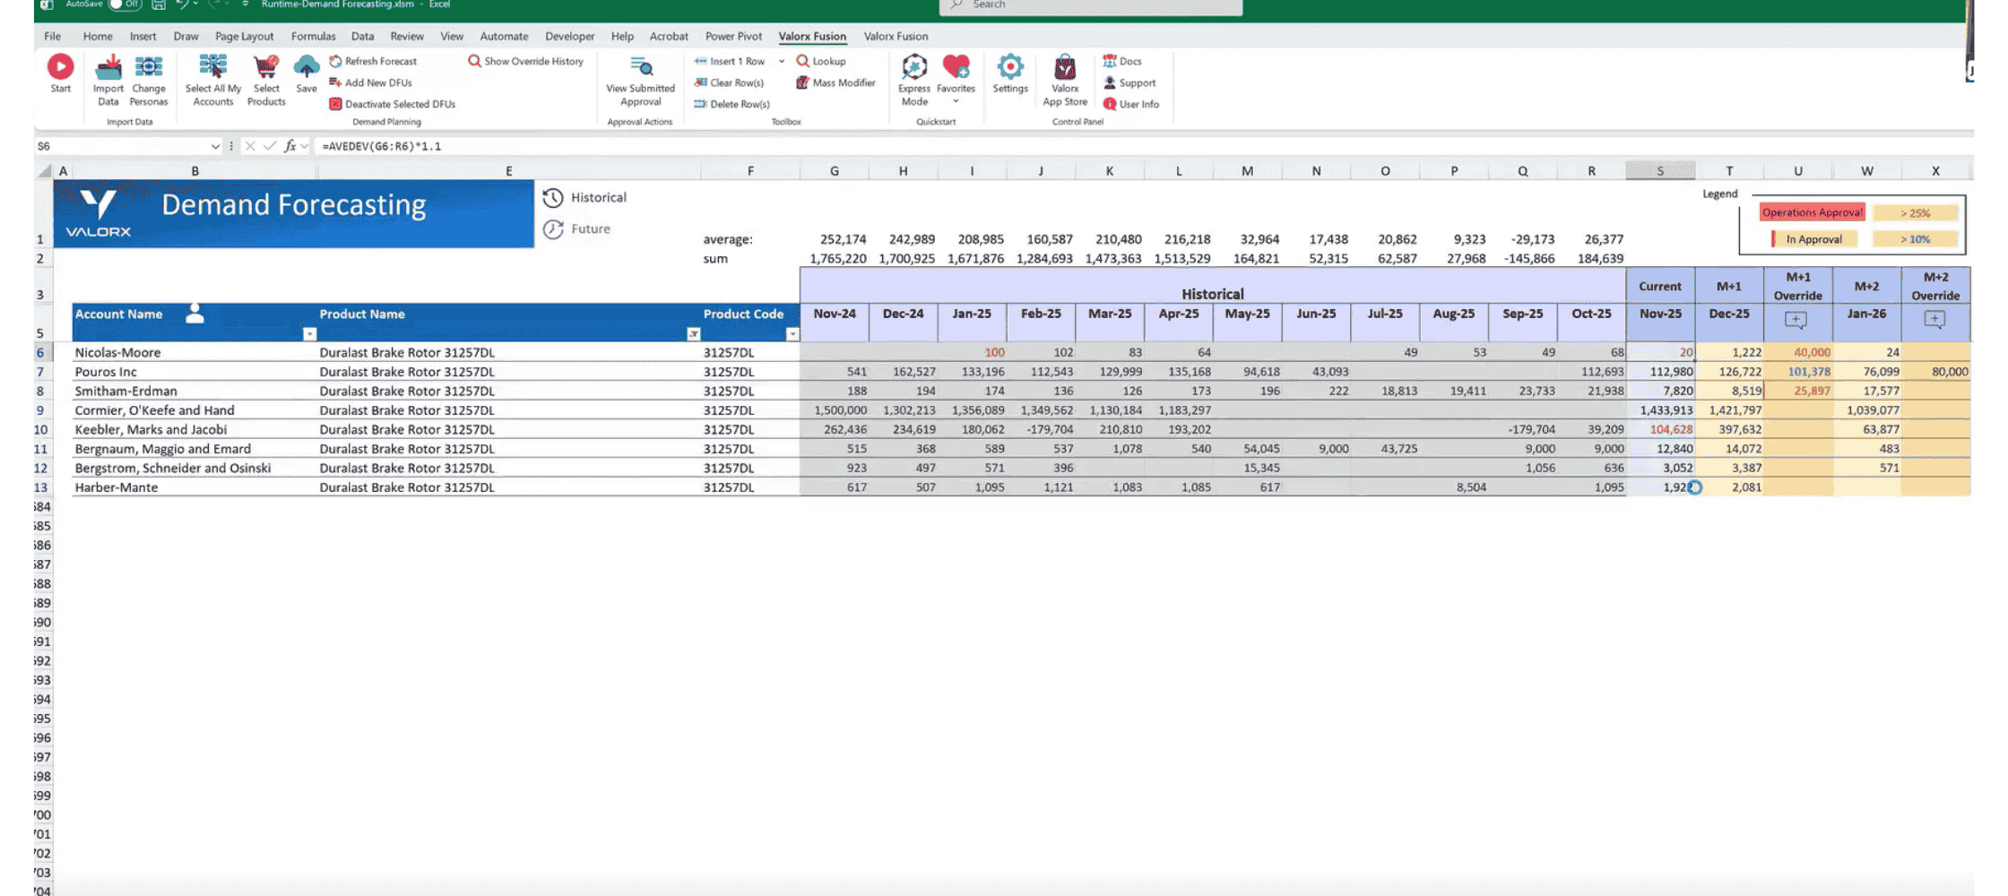Image resolution: width=2008 pixels, height=896 pixels.
Task: Switch to the Formulas tab
Action: coord(313,36)
